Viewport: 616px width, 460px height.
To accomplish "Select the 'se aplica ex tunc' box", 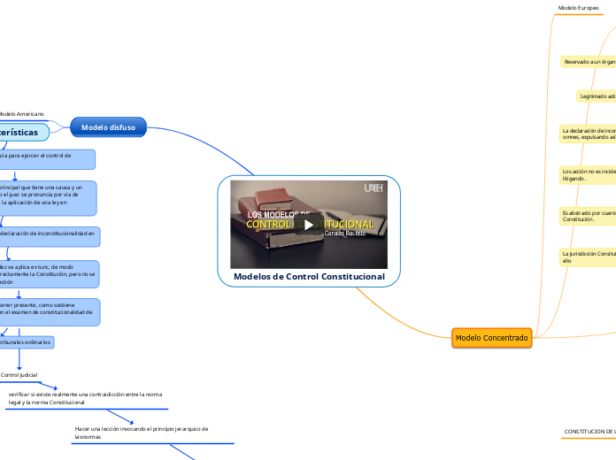I will [x=50, y=274].
